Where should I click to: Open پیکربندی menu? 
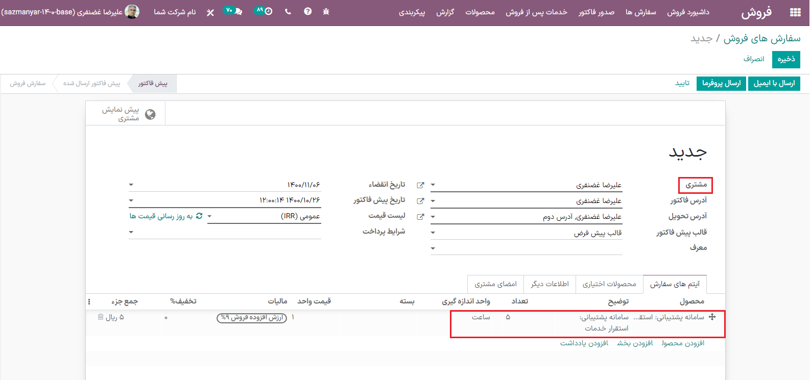tap(412, 12)
